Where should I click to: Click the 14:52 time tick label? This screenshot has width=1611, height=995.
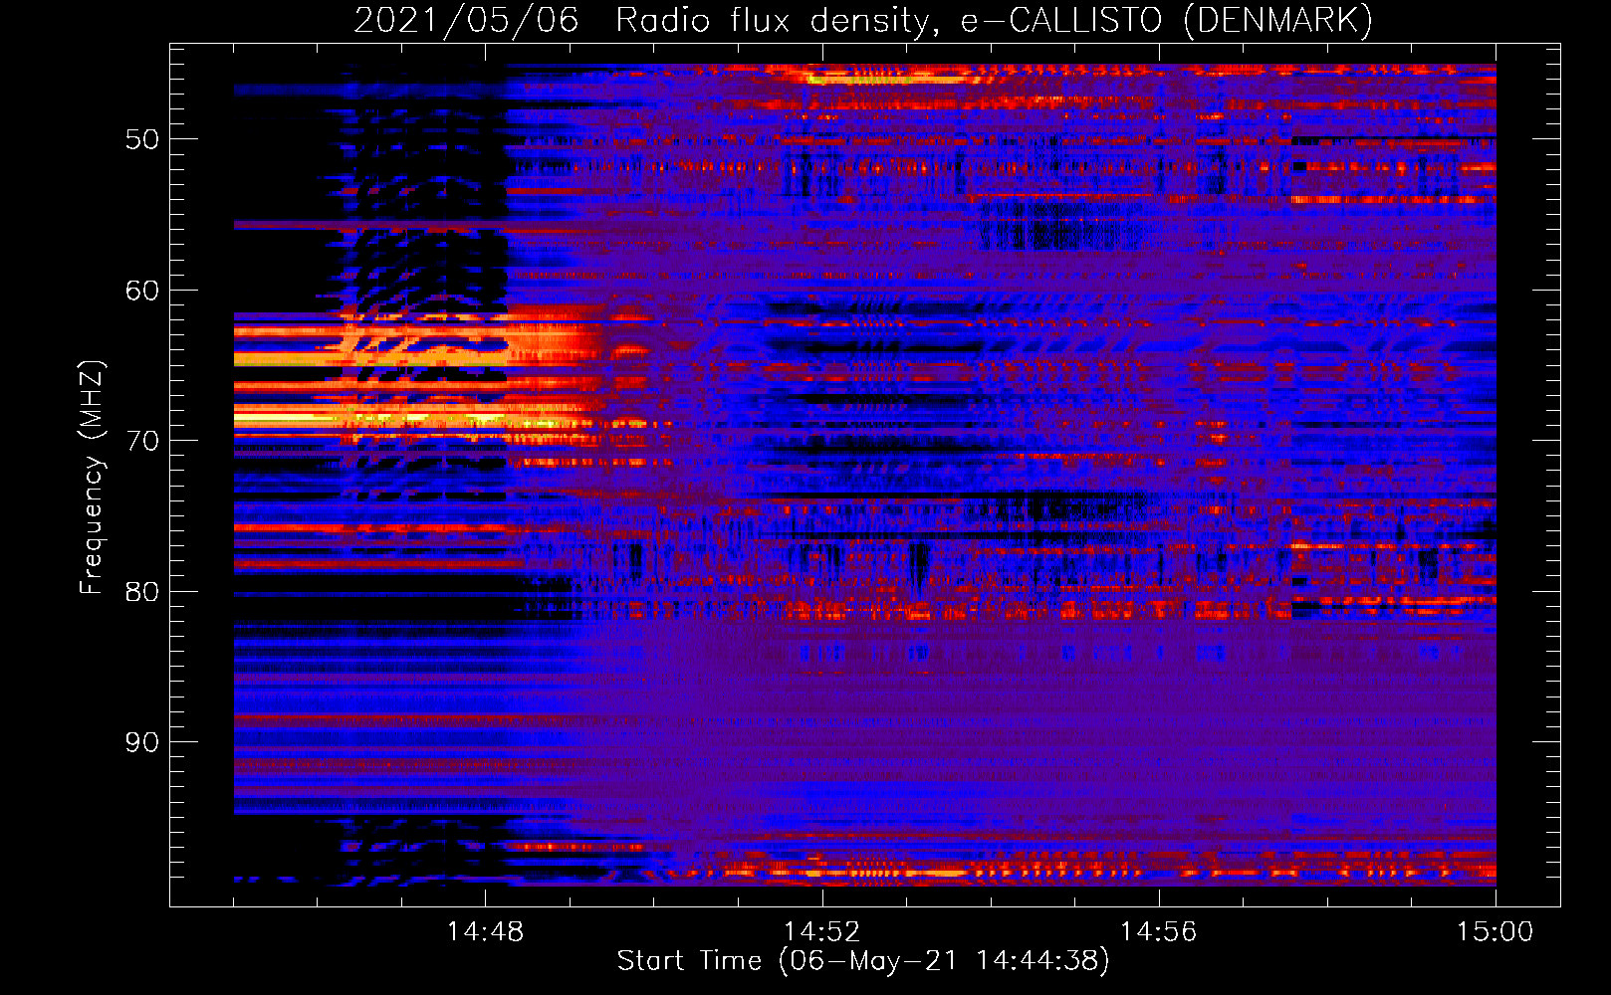click(x=821, y=932)
